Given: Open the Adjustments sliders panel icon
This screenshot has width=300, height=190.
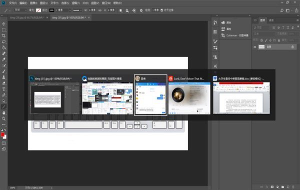Looking at the screenshot, I should point(215,48).
